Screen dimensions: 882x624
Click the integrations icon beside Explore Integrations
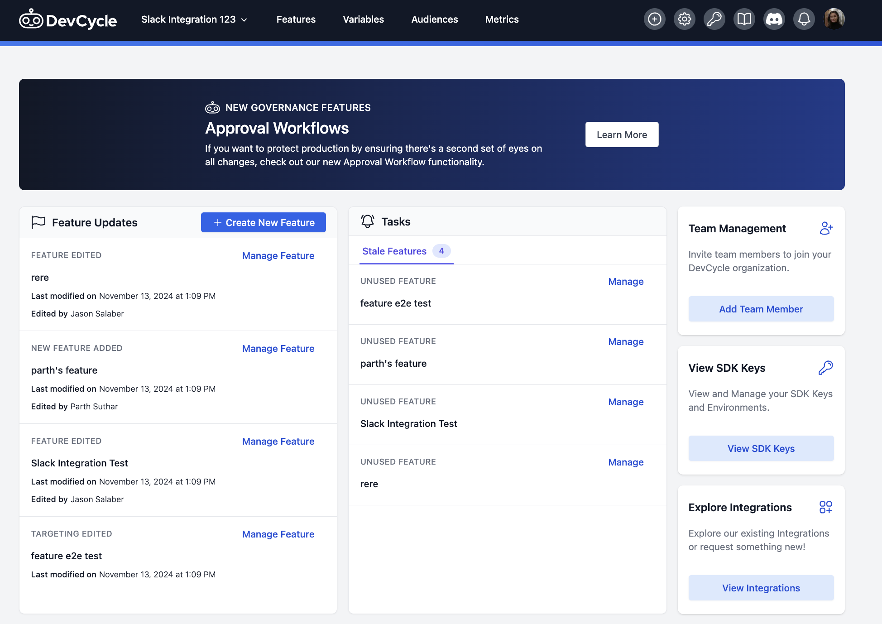click(826, 507)
